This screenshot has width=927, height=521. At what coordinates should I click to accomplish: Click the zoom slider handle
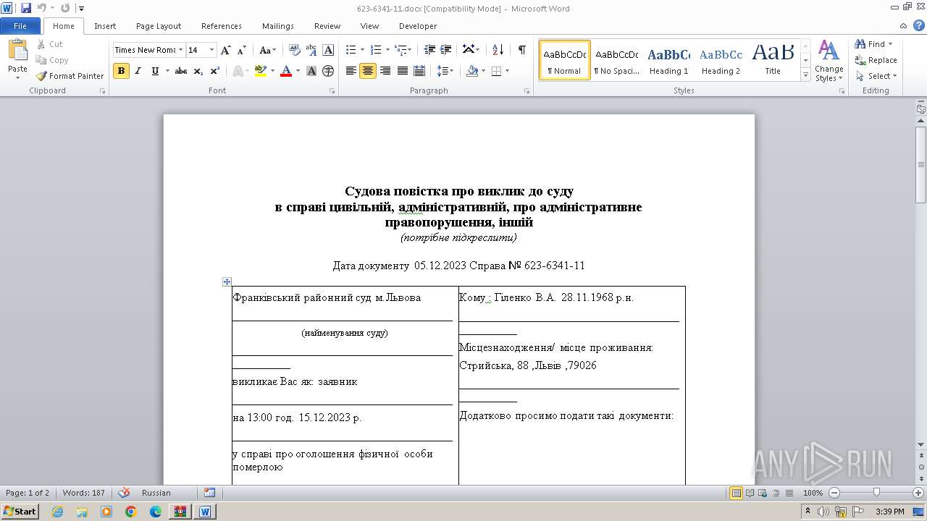tap(876, 493)
